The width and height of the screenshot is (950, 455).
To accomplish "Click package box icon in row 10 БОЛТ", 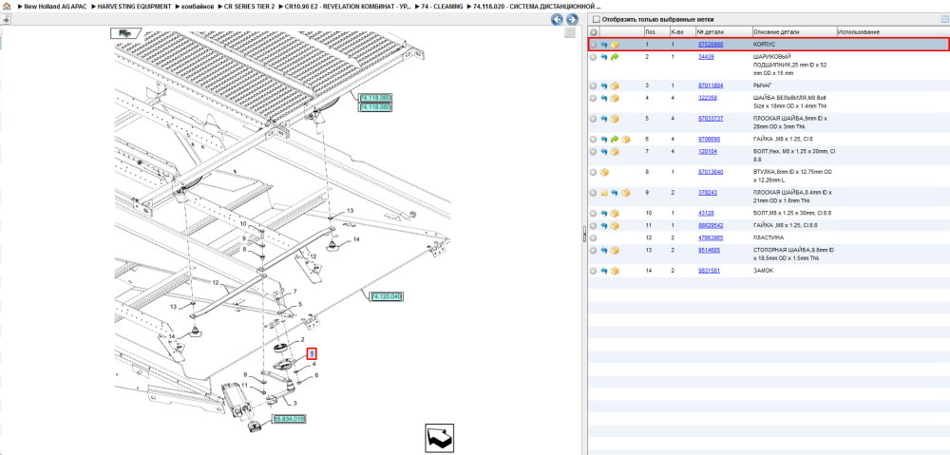I will 615,214.
